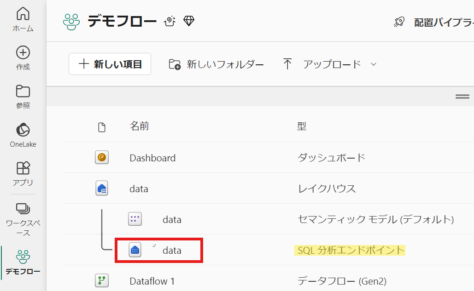Click the diamond premium capacity icon

(189, 21)
